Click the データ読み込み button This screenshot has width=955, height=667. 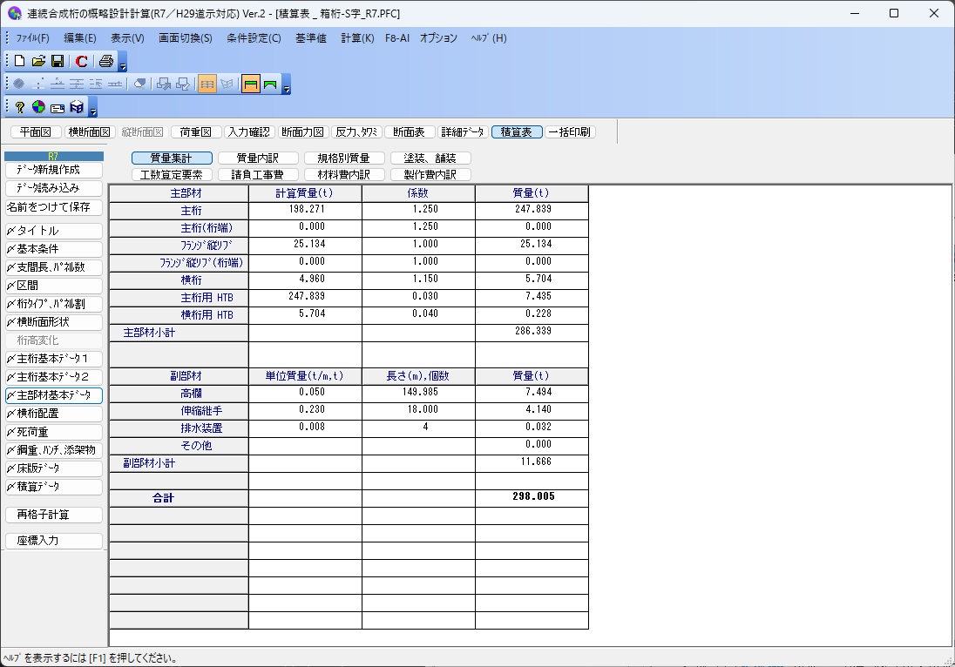tap(54, 188)
